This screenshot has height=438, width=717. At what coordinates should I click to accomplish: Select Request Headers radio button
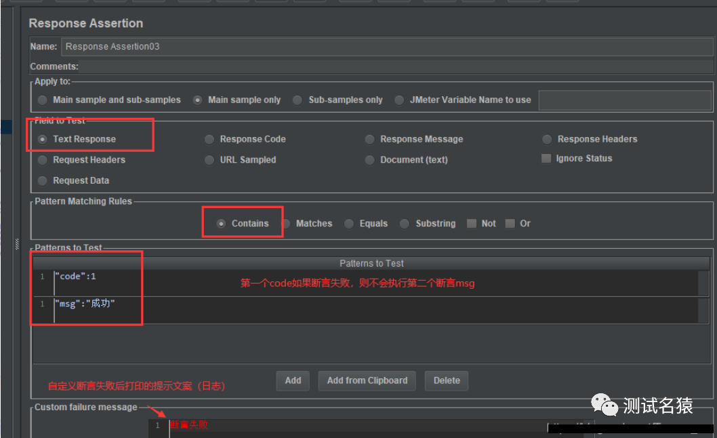[x=81, y=160]
